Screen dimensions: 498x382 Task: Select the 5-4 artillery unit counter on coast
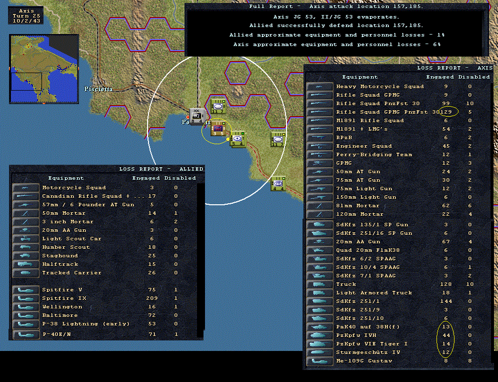238,139
